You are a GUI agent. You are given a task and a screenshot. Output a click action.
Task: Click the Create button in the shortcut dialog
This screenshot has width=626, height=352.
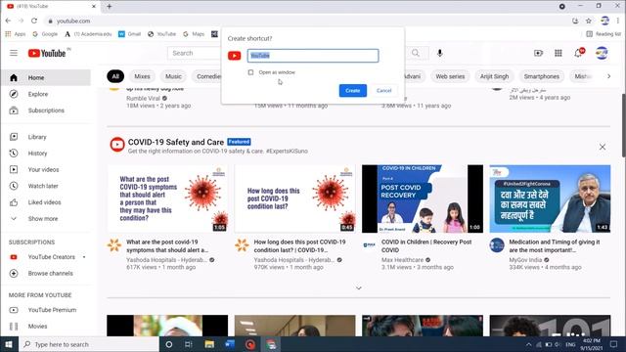(x=352, y=91)
